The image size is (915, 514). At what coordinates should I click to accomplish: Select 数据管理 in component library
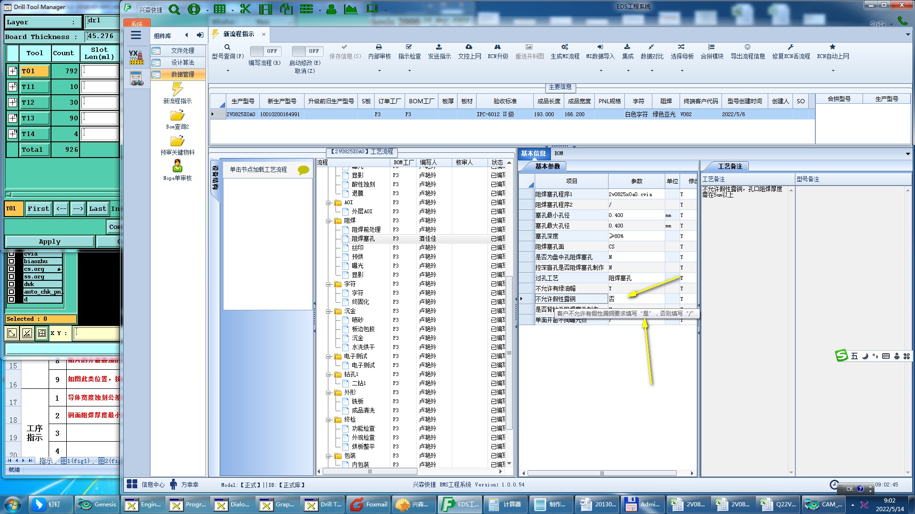tap(183, 75)
